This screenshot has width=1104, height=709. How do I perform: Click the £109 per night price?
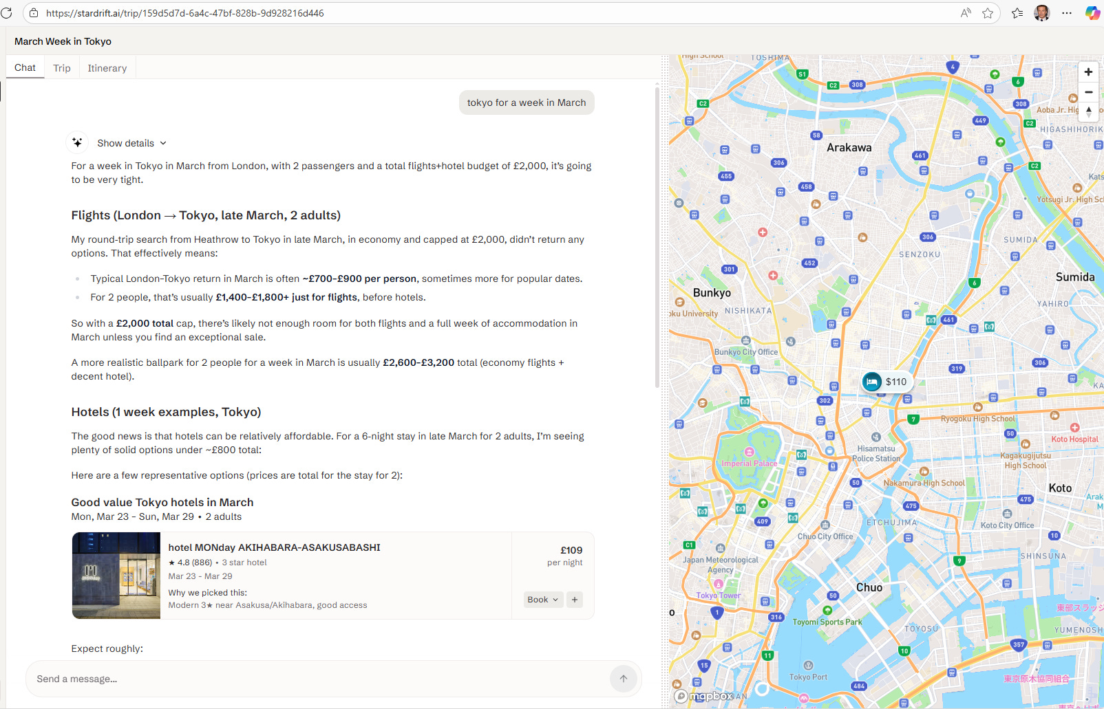coord(565,556)
